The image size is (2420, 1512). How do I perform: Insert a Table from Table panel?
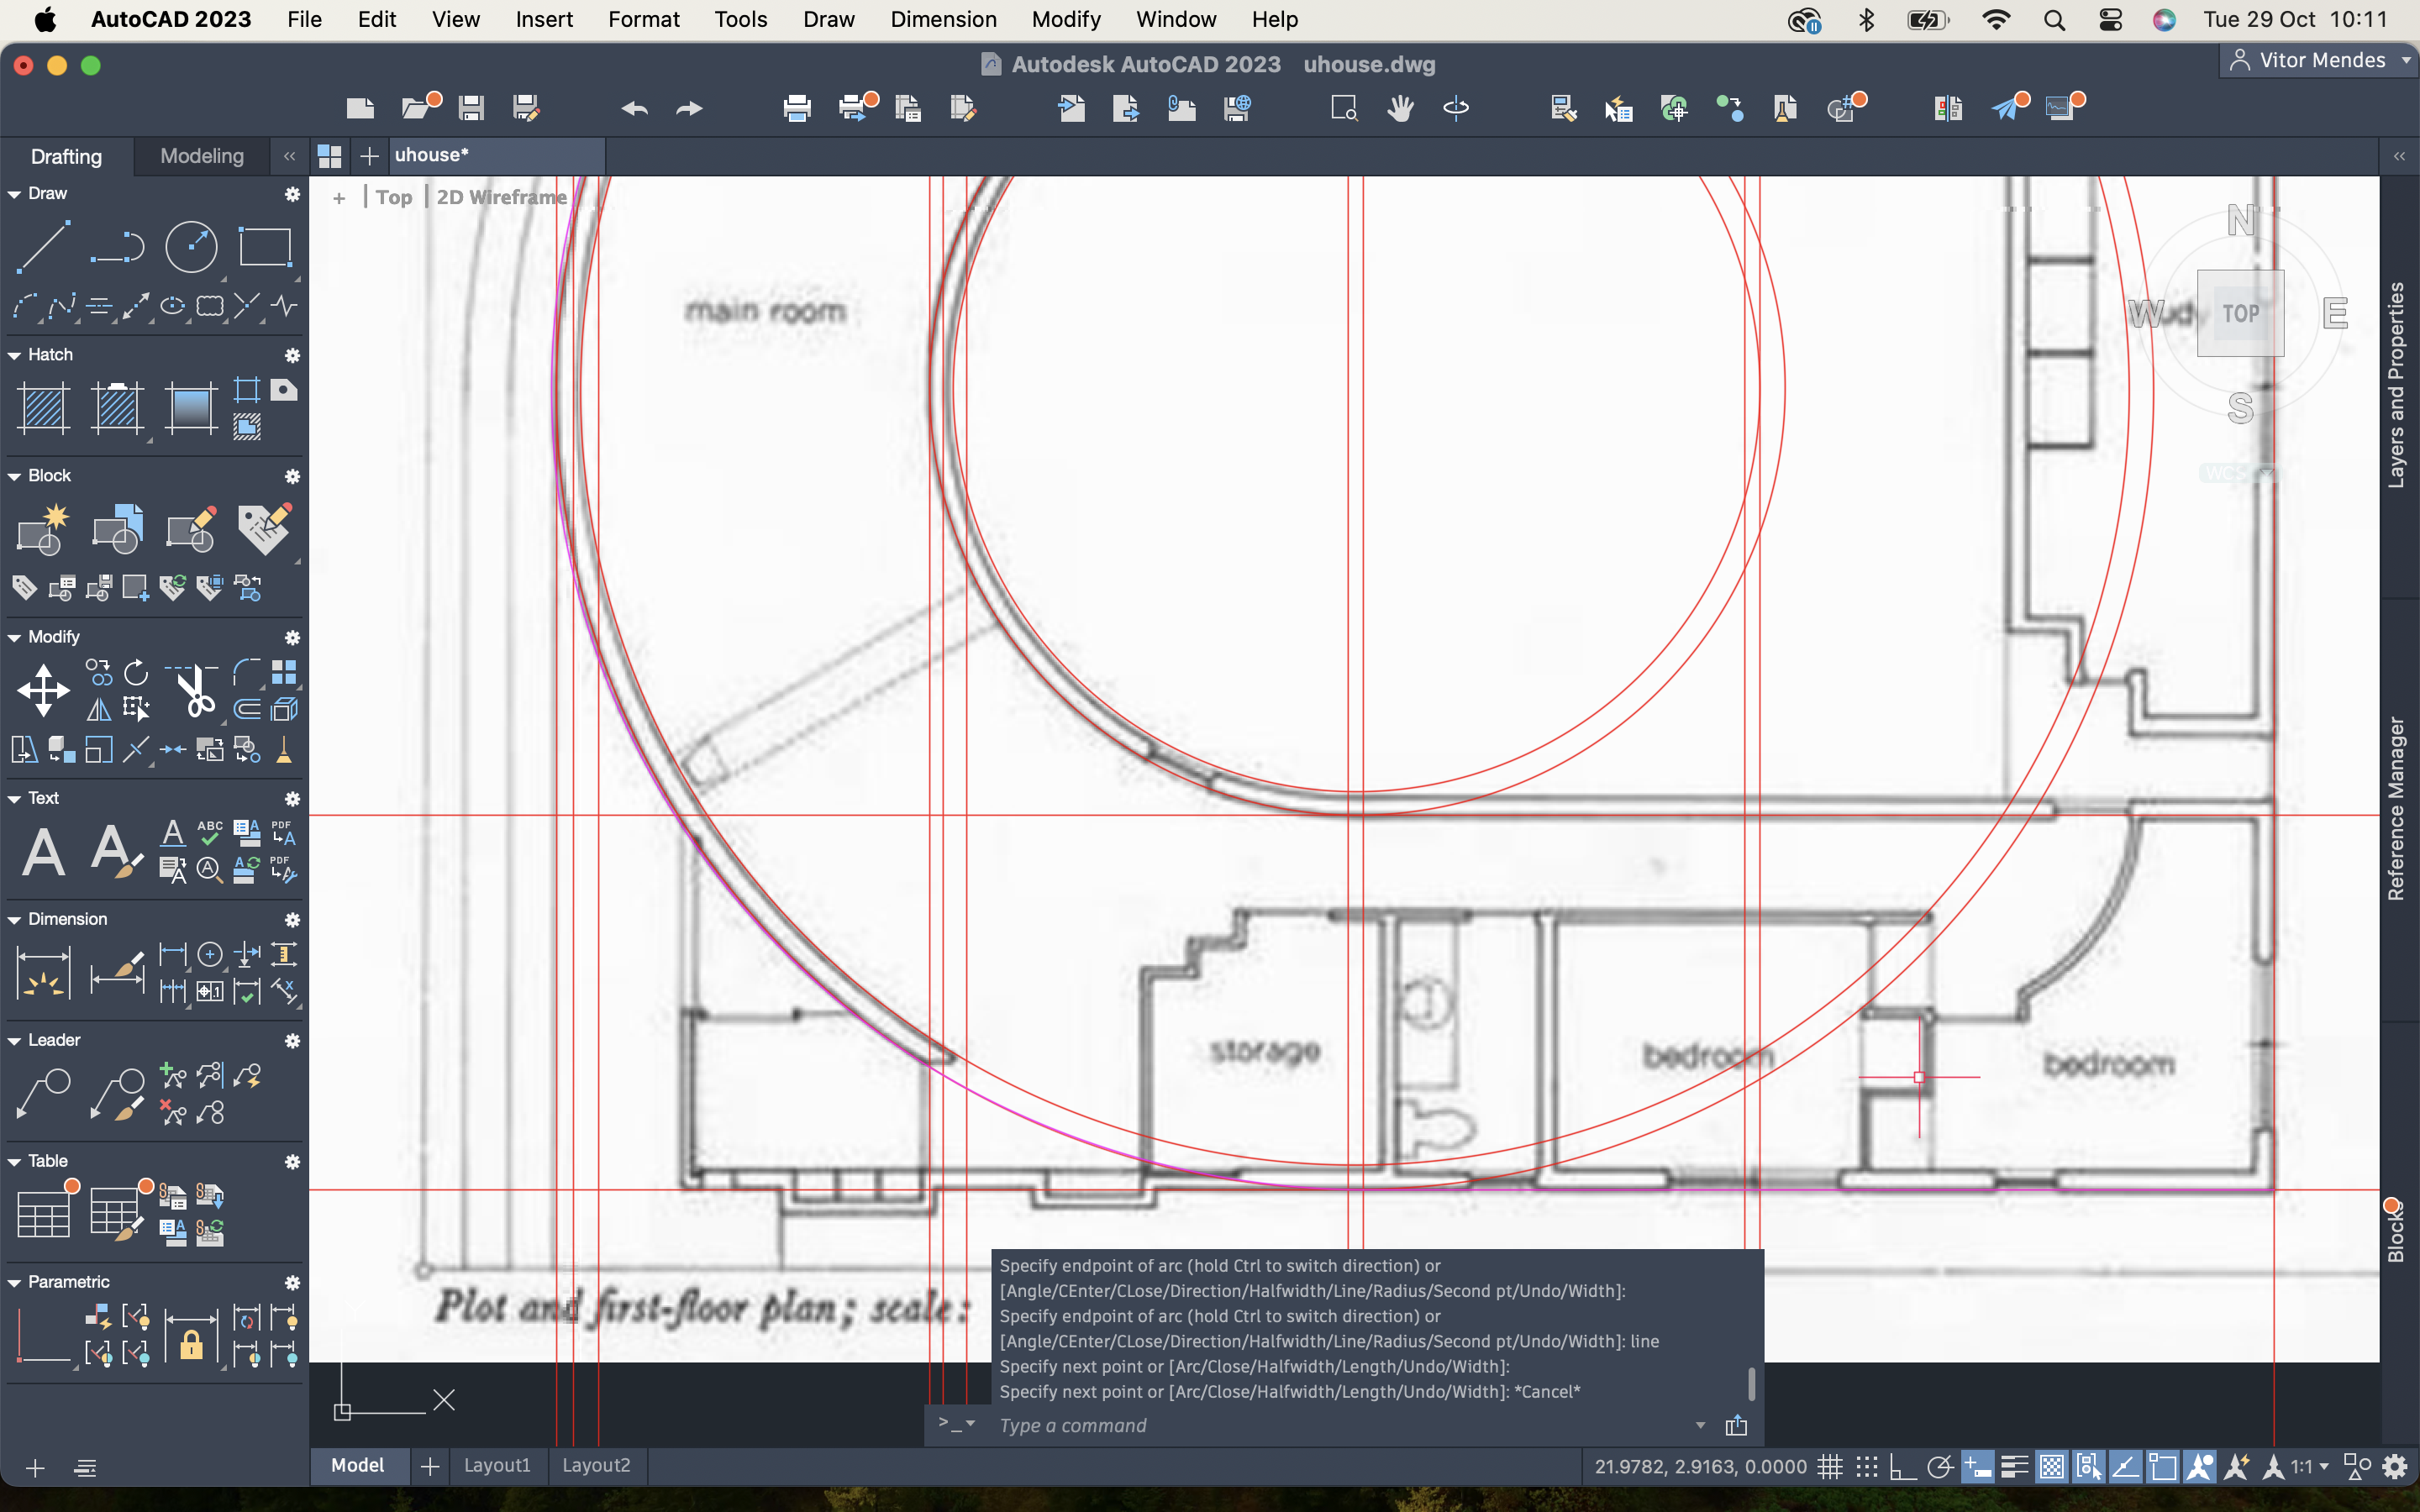click(x=43, y=1213)
